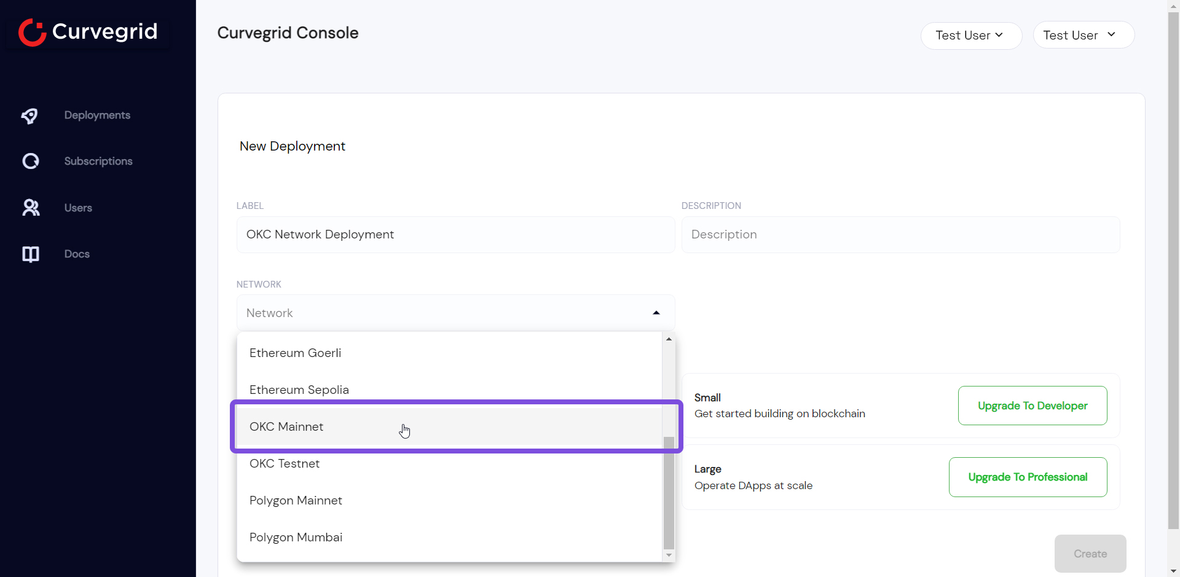Click the Users people icon

[x=30, y=208]
